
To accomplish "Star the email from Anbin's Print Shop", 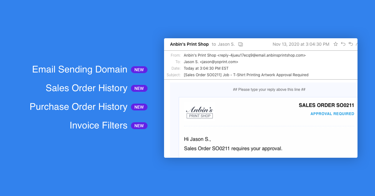I will [x=336, y=44].
